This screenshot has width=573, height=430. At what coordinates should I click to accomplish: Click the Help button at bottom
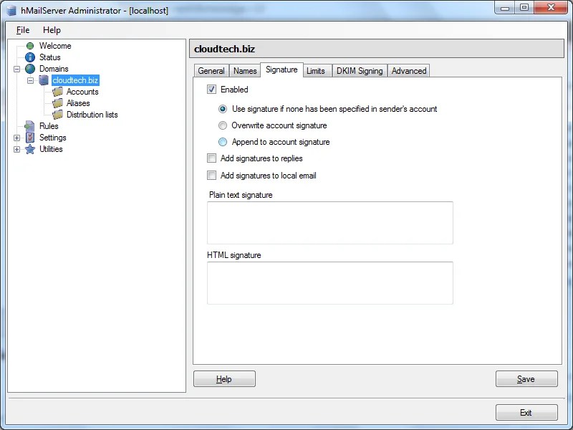pos(224,379)
